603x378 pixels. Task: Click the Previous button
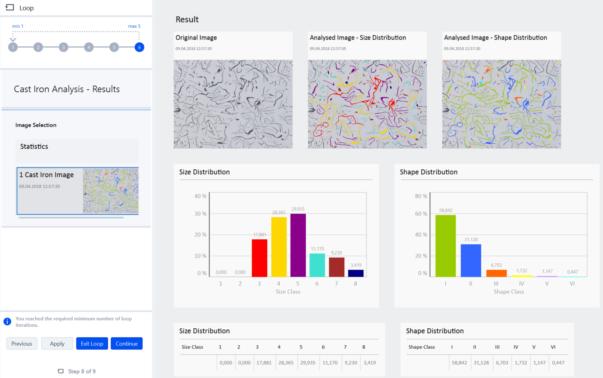point(22,343)
